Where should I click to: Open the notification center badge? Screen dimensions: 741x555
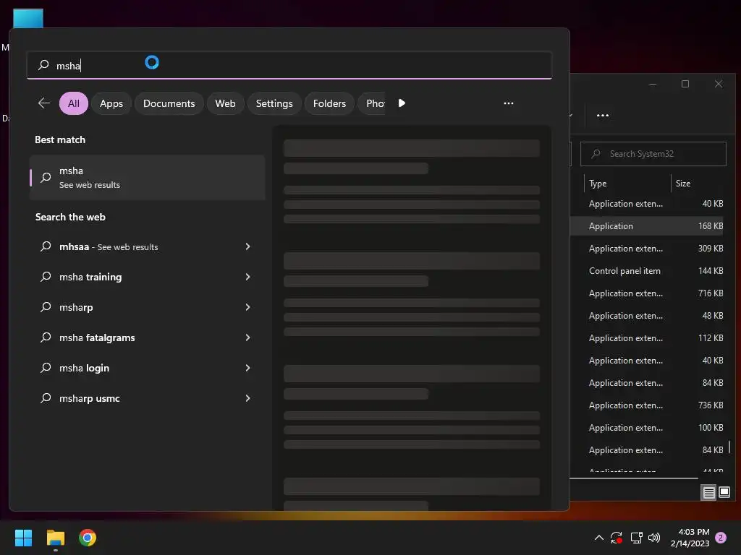click(x=721, y=538)
